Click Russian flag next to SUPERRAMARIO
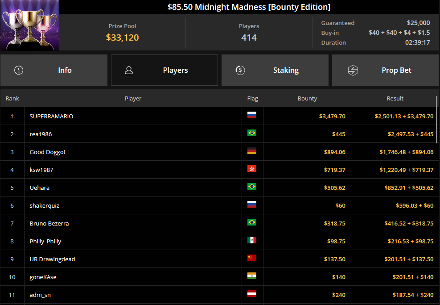This screenshot has height=305, width=440. pos(252,115)
